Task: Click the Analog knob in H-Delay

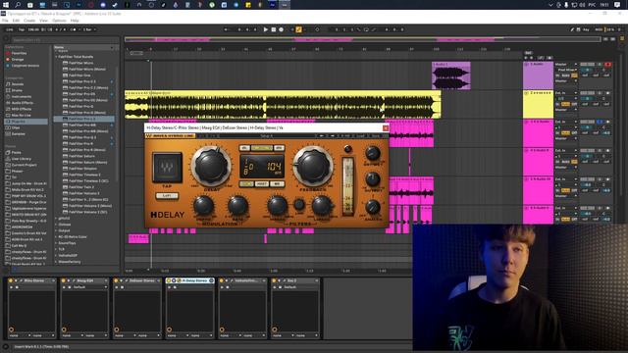Action: point(373,207)
